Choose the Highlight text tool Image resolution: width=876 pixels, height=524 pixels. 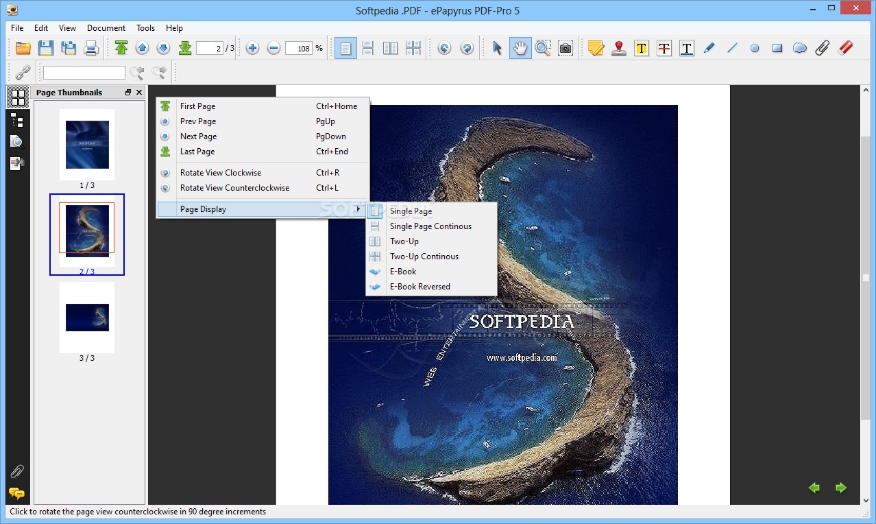pos(642,48)
